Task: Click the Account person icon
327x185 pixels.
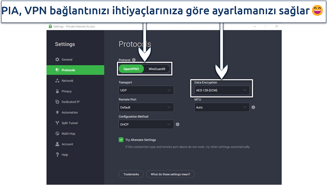Action: 57,144
